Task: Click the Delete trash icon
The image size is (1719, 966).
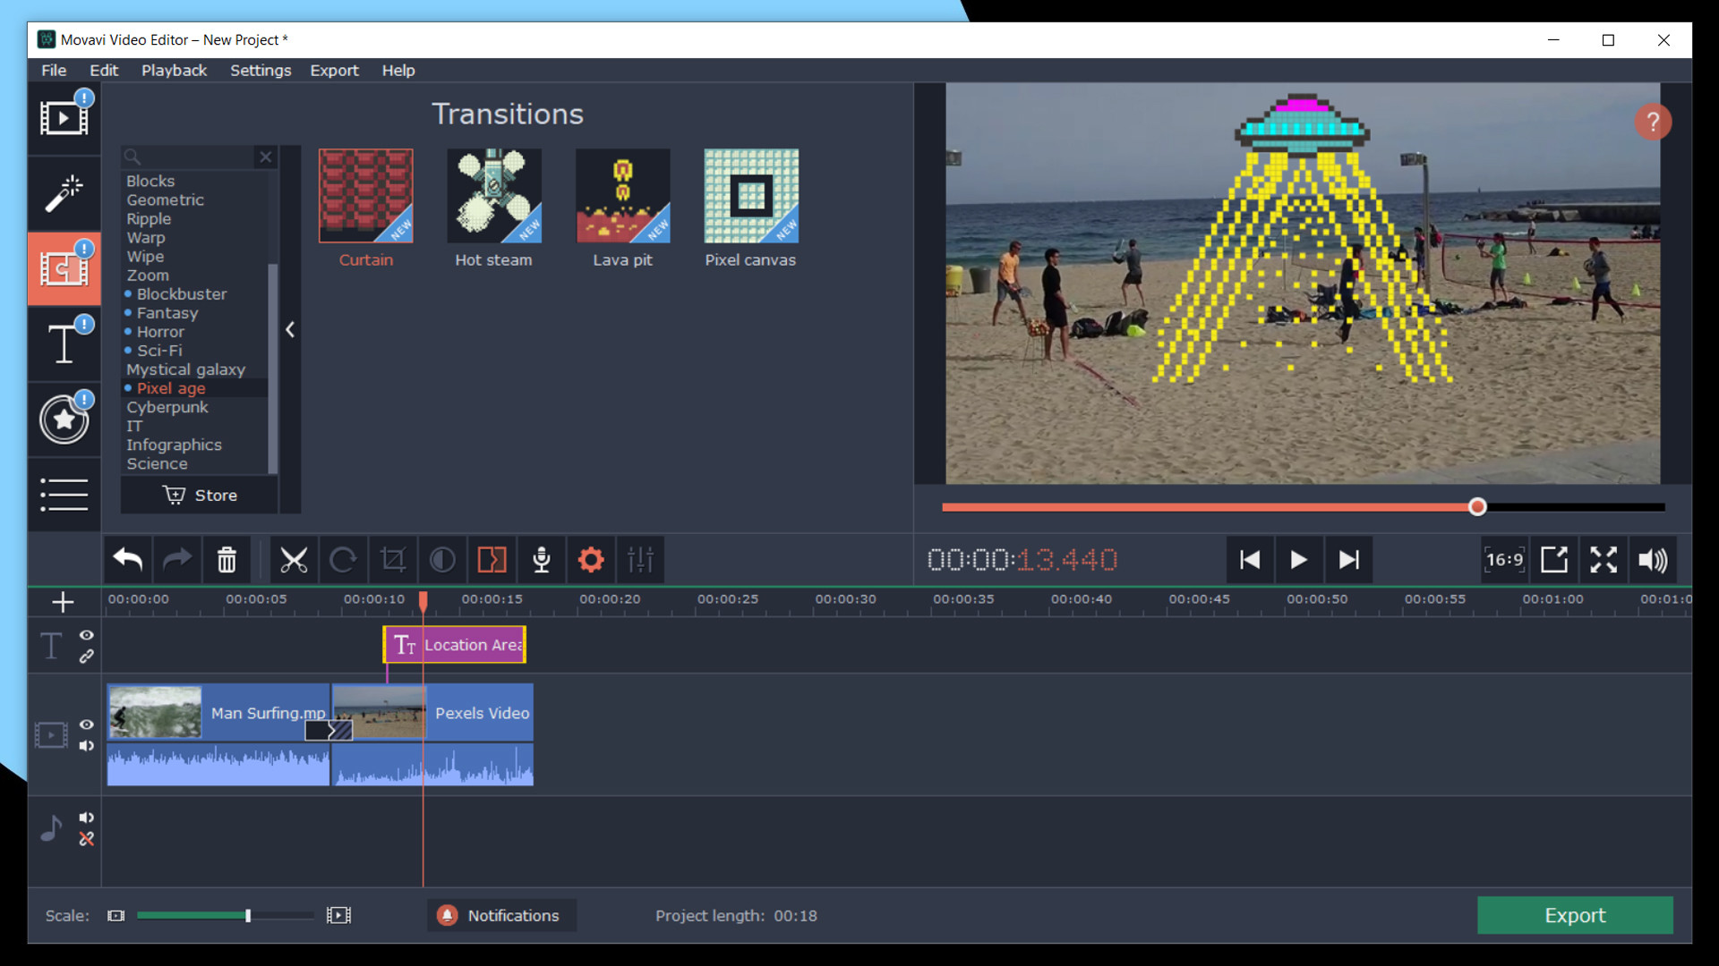Action: point(227,559)
